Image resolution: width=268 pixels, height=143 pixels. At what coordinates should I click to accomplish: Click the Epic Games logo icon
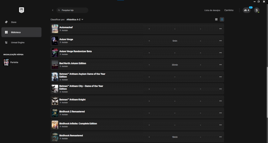click(21, 10)
